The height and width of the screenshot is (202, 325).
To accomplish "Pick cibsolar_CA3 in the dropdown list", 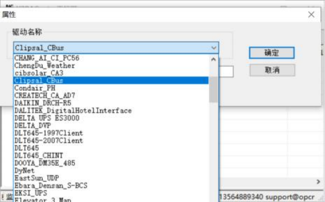I will point(111,73).
